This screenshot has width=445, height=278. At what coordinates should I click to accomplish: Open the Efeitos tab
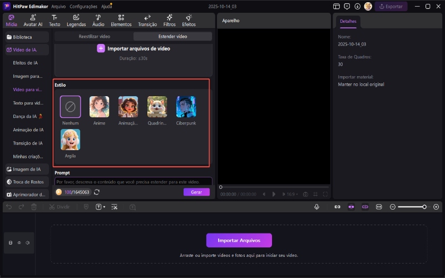(189, 21)
